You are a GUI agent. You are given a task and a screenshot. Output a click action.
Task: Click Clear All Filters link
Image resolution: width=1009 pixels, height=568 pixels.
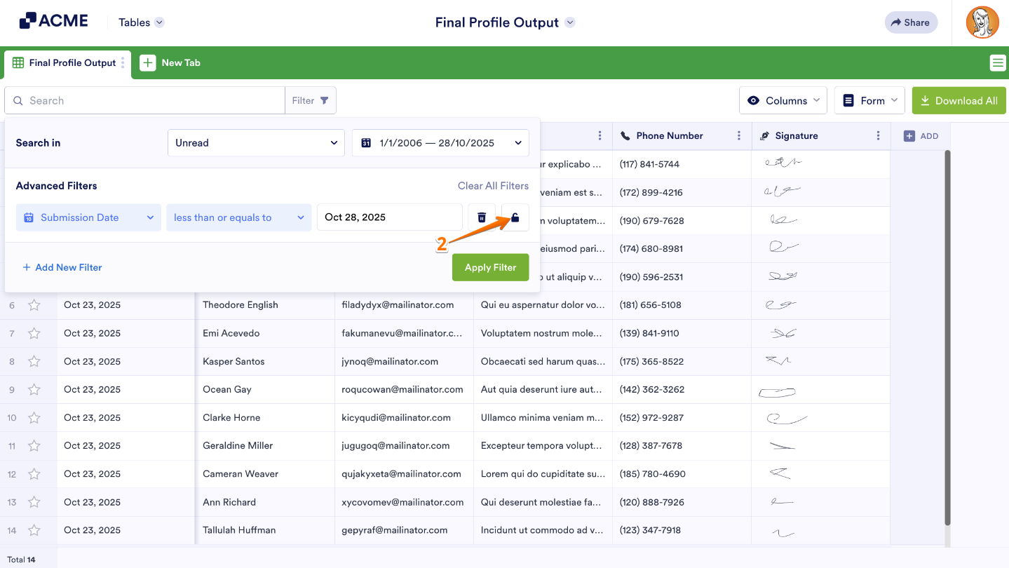pos(493,186)
